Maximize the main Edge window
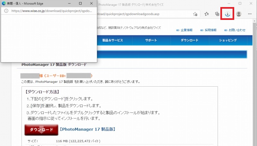257x146 pixels. pos(240,3)
